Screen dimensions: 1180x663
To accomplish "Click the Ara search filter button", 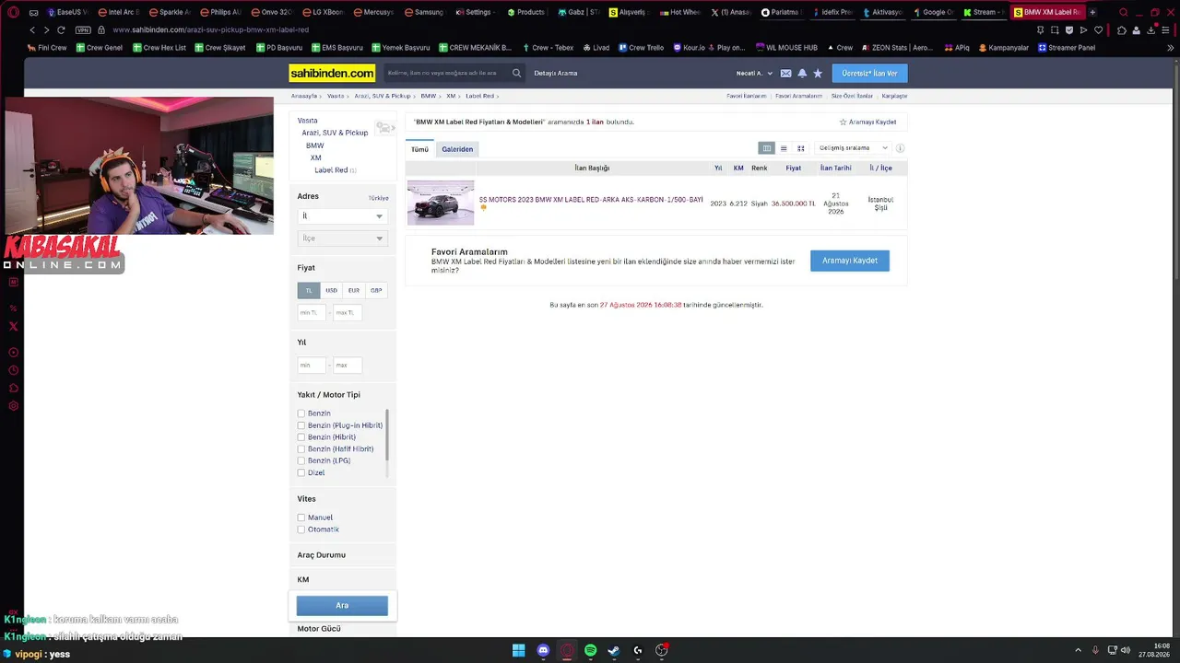I will pyautogui.click(x=342, y=605).
